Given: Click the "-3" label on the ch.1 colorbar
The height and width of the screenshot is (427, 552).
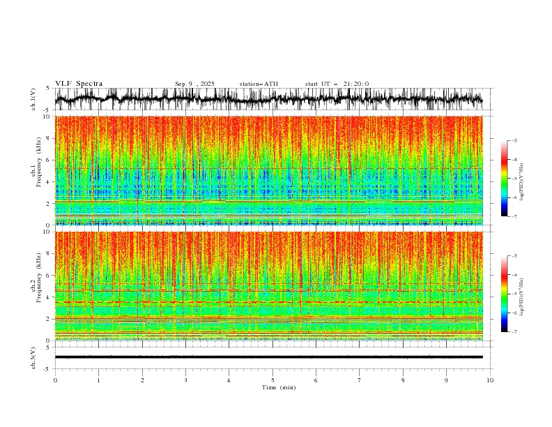Looking at the screenshot, I should coord(514,140).
